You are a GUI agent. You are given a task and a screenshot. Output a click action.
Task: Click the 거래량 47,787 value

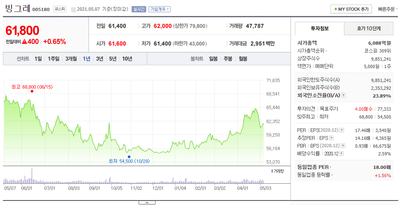point(255,26)
